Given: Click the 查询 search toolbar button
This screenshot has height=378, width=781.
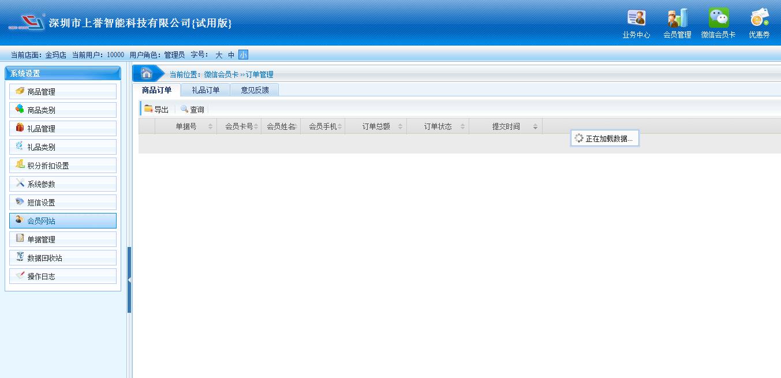Looking at the screenshot, I should pos(192,109).
